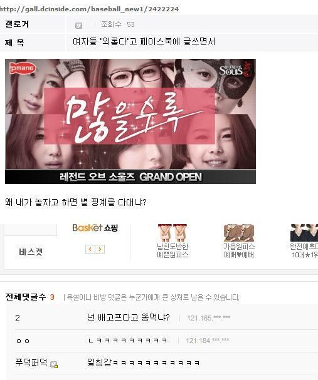Click the 많을수록 banner advertisement image
The image size is (318, 380).
tap(130, 121)
